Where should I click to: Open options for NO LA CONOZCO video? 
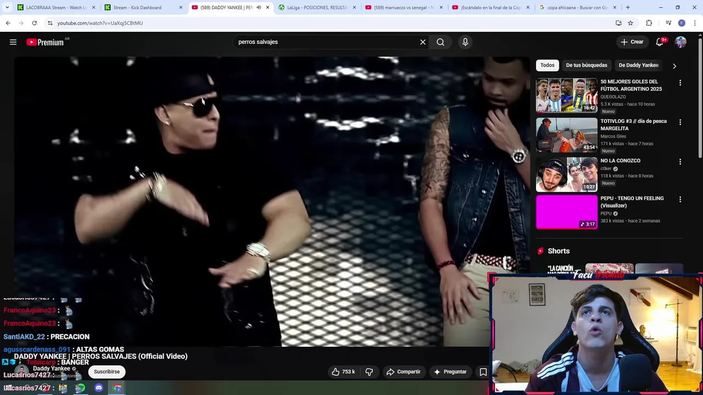tap(680, 162)
